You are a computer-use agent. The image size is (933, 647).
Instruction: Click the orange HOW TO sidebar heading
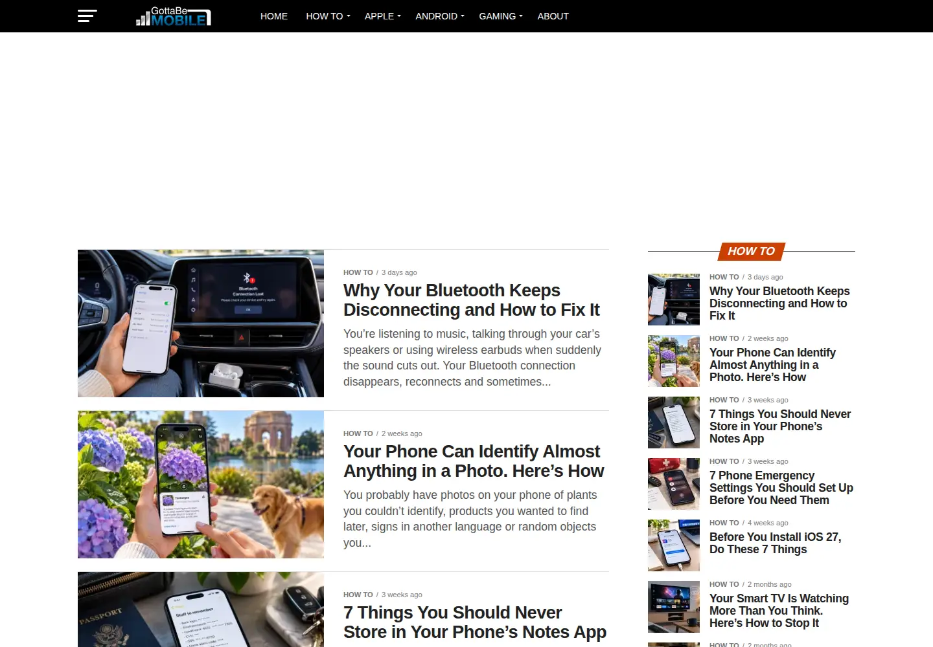click(x=752, y=251)
